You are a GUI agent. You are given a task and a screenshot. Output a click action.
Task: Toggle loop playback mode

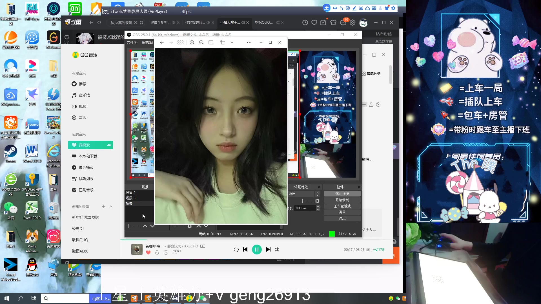click(x=236, y=249)
